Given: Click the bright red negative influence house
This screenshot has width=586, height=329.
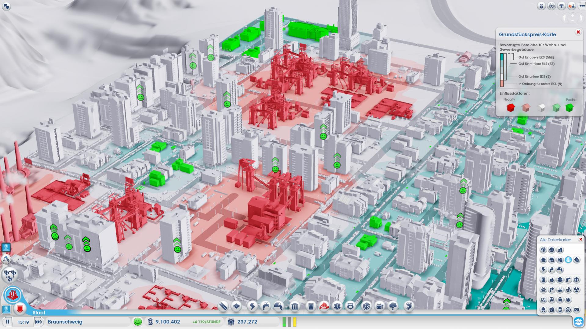Looking at the screenshot, I should (511, 107).
